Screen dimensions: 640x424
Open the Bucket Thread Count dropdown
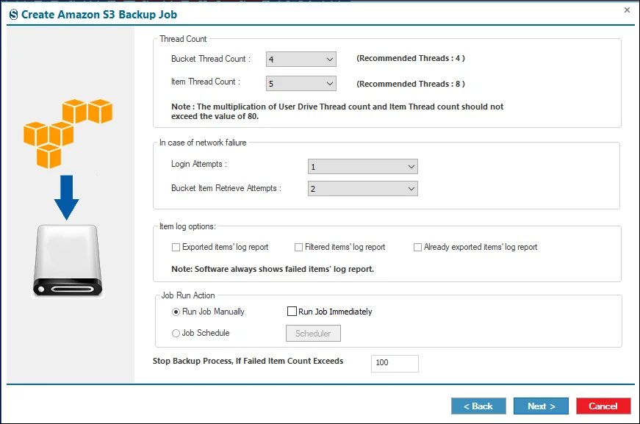coord(301,60)
